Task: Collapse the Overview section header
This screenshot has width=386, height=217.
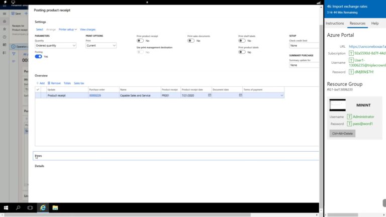Action: coord(41,75)
